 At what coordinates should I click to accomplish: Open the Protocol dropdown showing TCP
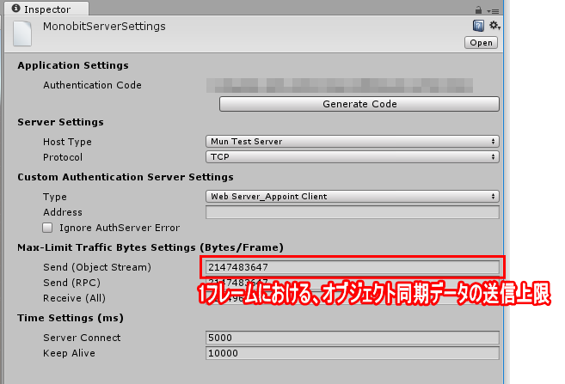point(353,157)
